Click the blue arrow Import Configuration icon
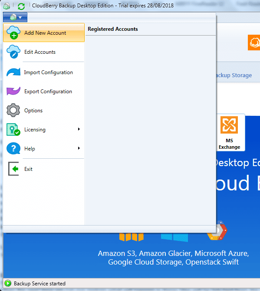260x291 pixels. 13,72
